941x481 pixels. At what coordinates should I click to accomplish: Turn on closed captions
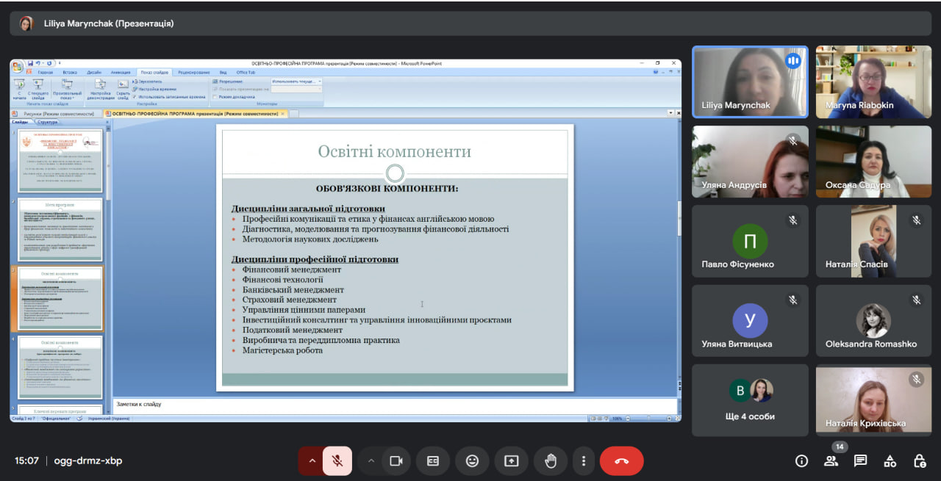433,461
